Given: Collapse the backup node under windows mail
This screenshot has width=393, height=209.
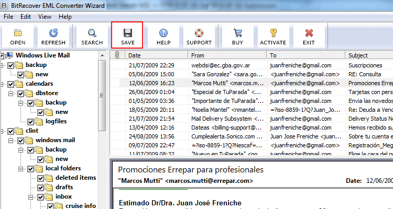Looking at the screenshot, I should coord(21,150).
